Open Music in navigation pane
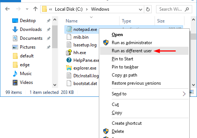Screen dimensions: 197x138 coord(22,74)
